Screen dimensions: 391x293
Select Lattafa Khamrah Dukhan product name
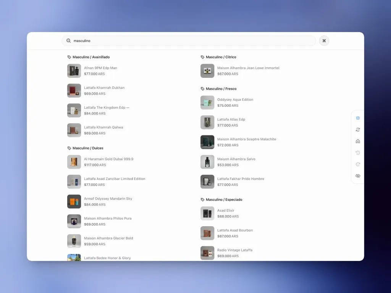(104, 88)
